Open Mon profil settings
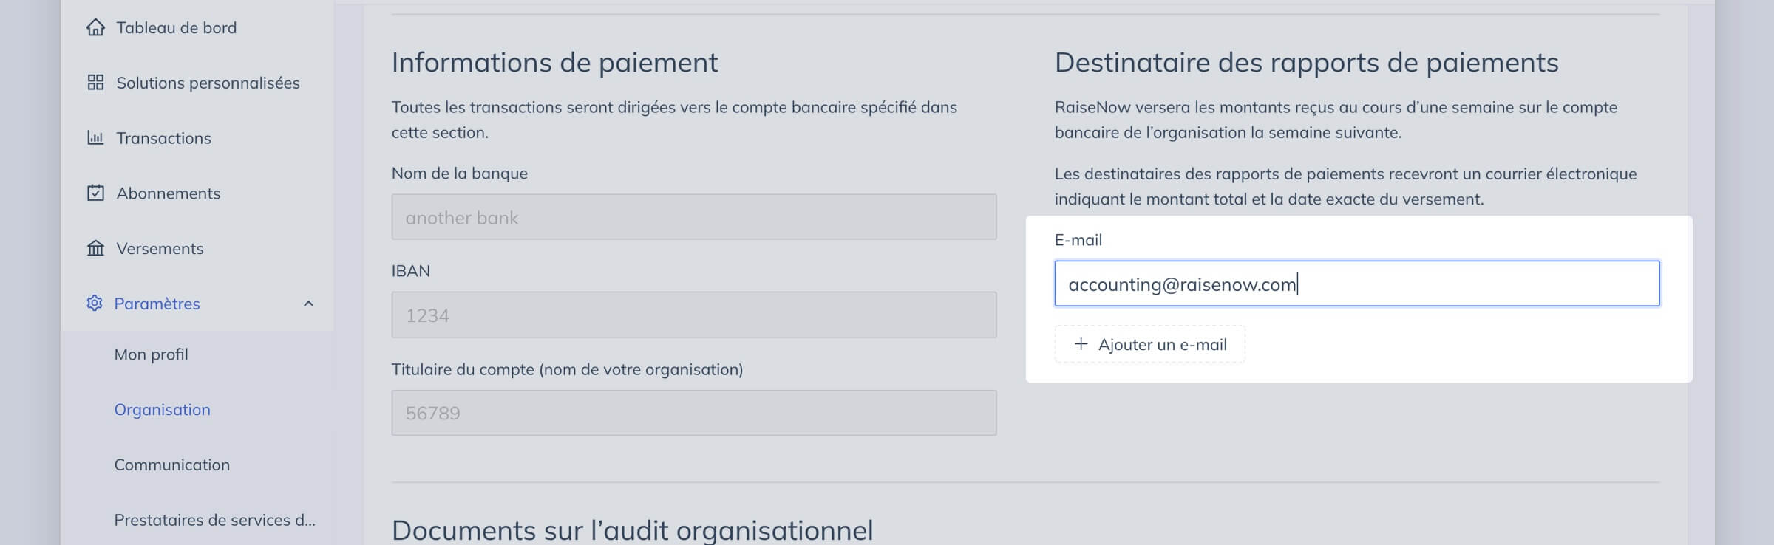Image resolution: width=1774 pixels, height=545 pixels. coord(151,354)
